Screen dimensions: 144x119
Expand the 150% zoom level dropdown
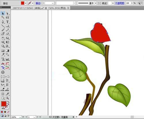coord(20,117)
